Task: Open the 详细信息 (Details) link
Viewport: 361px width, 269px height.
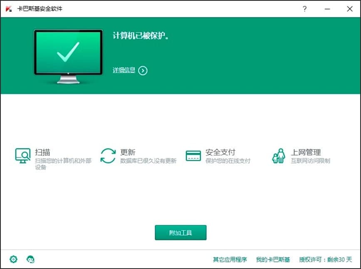Action: 124,70
